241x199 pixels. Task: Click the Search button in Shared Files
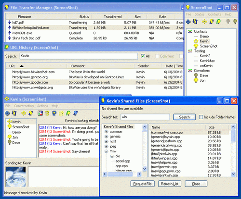[184, 117]
